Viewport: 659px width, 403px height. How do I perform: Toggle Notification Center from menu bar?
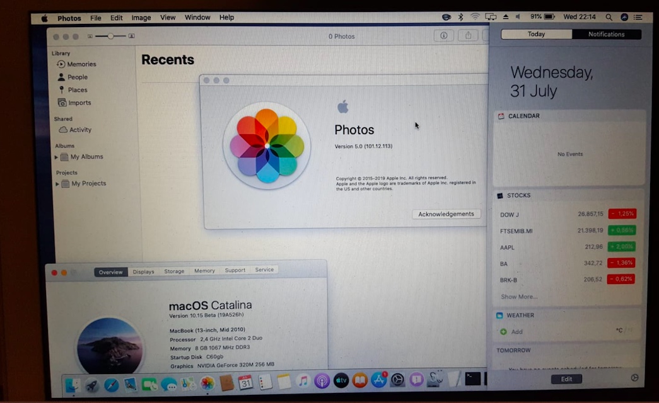pos(638,17)
